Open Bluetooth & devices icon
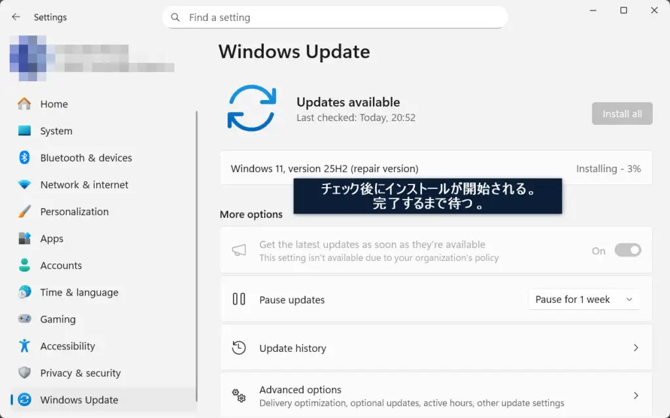Image resolution: width=670 pixels, height=418 pixels. (x=24, y=158)
